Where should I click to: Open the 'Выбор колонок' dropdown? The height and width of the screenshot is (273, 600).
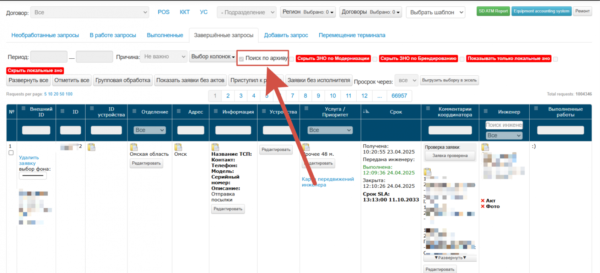(x=213, y=57)
